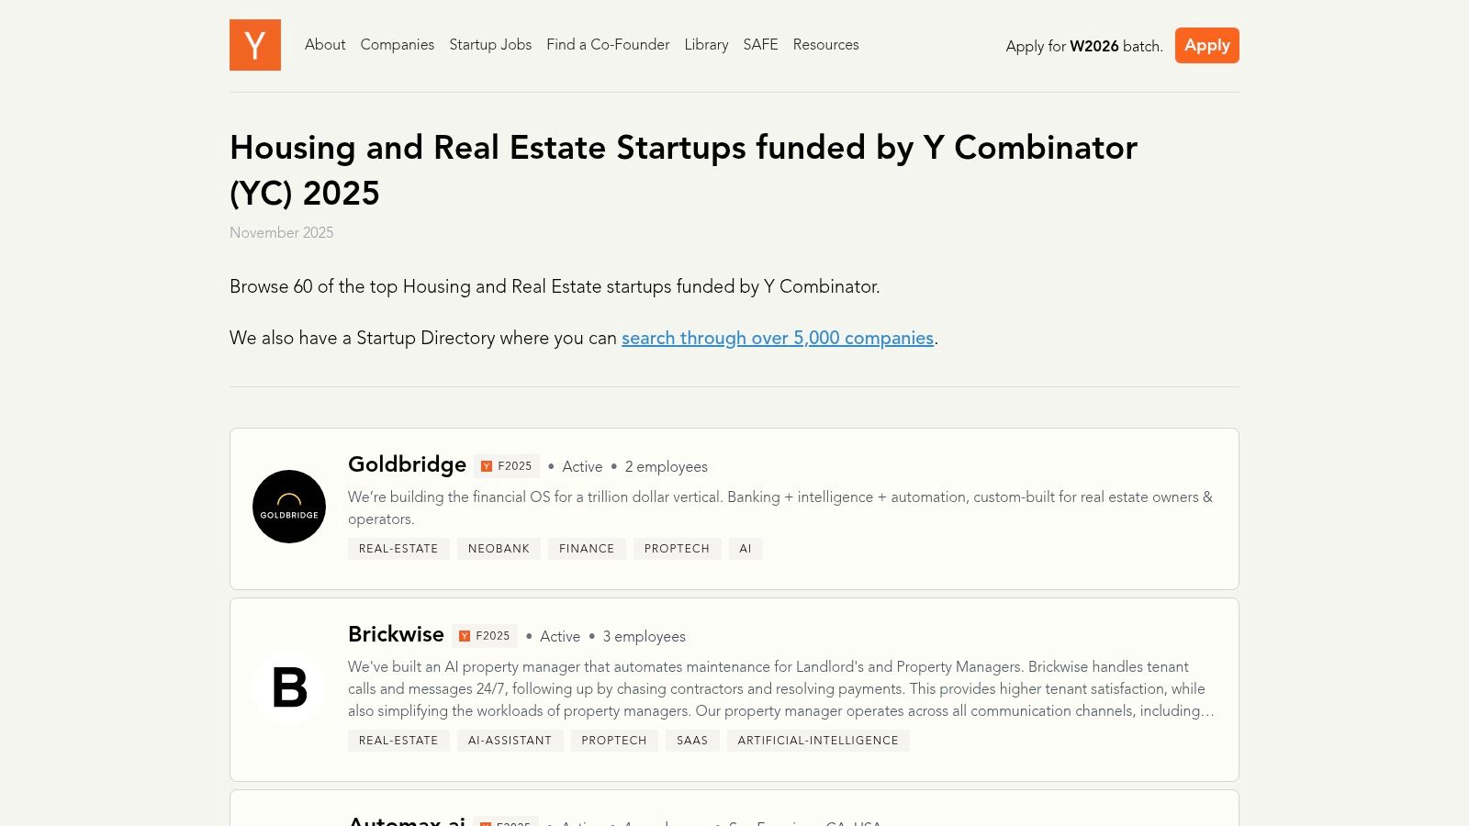Open Find a Co-Founder
The width and height of the screenshot is (1469, 826).
pos(608,45)
